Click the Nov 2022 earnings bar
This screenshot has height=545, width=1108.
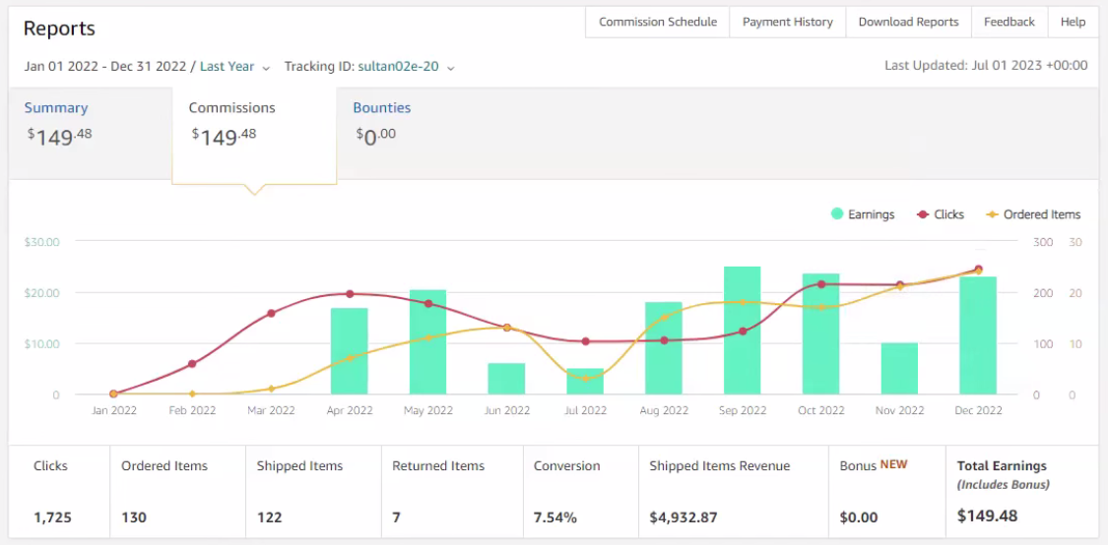point(899,369)
